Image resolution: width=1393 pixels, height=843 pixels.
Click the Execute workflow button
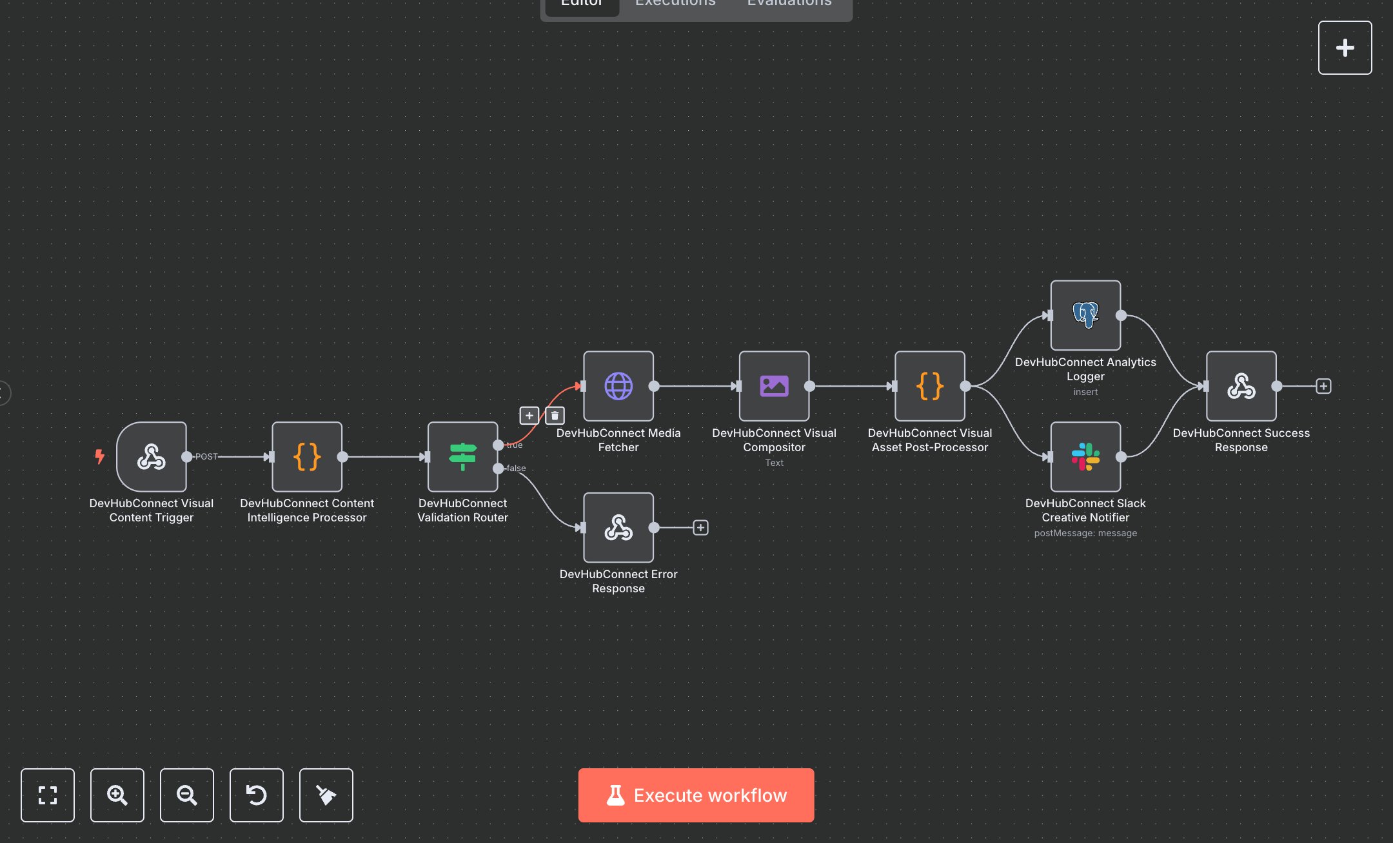coord(696,795)
